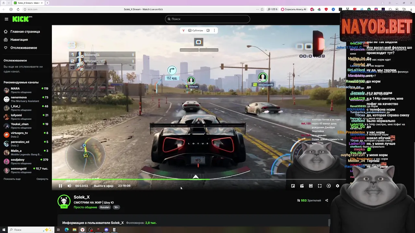
Task: Open recommended channel virtuspro_tv
Action: [26, 135]
